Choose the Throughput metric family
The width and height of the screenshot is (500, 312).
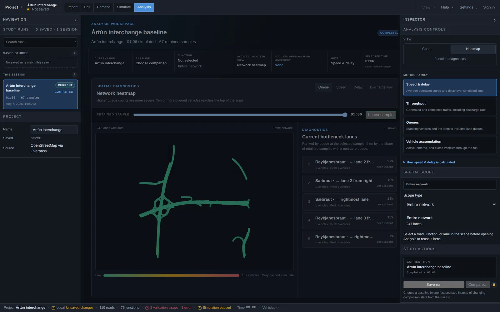point(450,106)
